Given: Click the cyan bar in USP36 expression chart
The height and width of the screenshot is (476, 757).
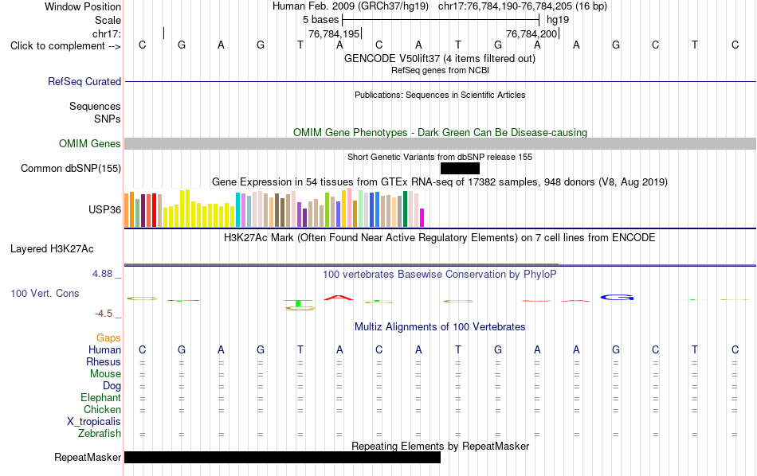Looking at the screenshot, I should [237, 210].
